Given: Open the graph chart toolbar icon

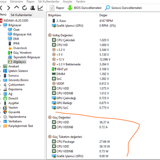Looking at the screenshot, I should (40, 8).
